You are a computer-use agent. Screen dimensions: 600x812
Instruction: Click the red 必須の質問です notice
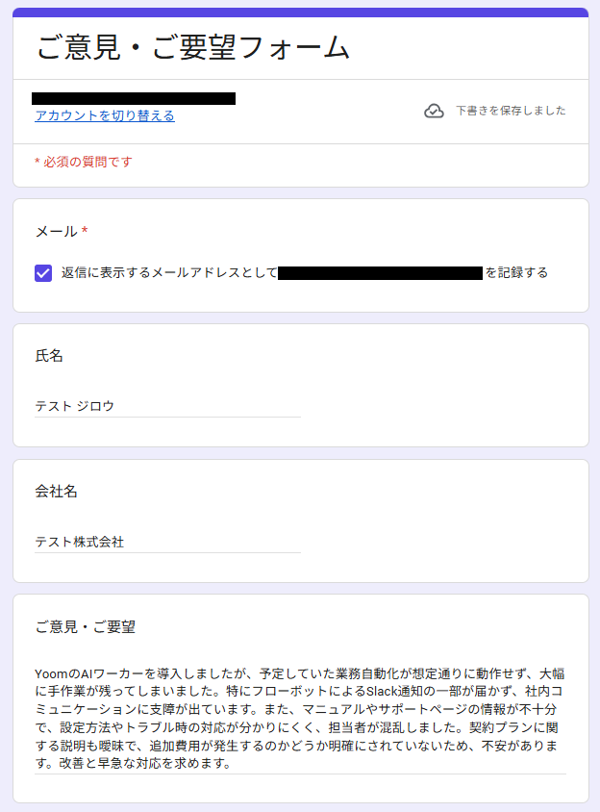point(84,162)
